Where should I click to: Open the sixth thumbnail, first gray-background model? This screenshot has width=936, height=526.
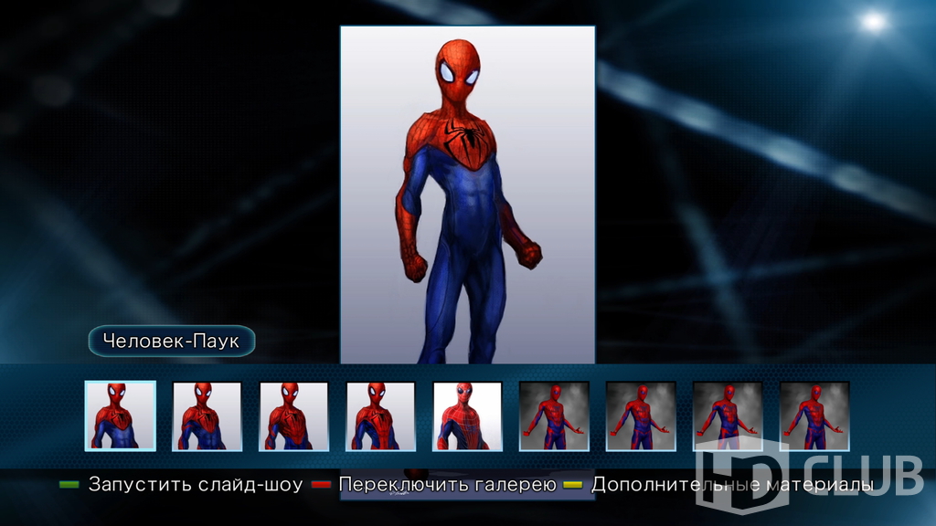coord(554,416)
